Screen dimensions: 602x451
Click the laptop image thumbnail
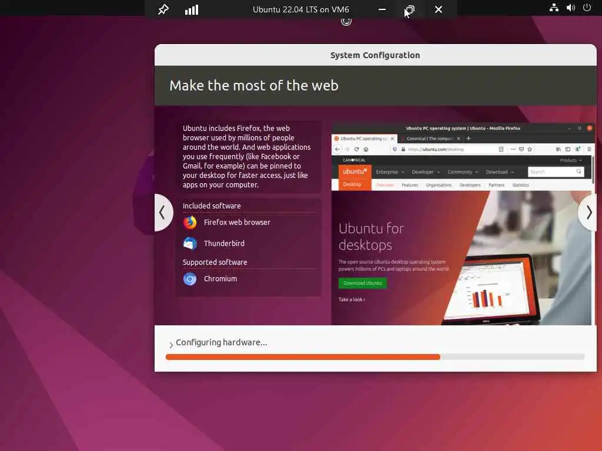pyautogui.click(x=492, y=290)
